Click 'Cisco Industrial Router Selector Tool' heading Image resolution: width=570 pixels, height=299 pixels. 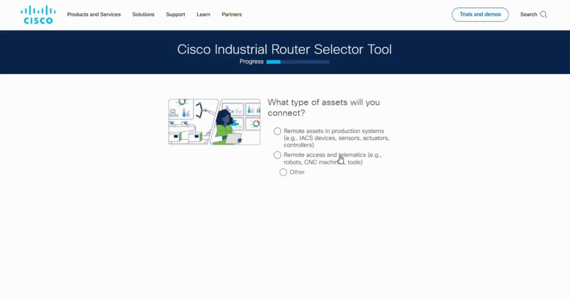click(x=285, y=49)
